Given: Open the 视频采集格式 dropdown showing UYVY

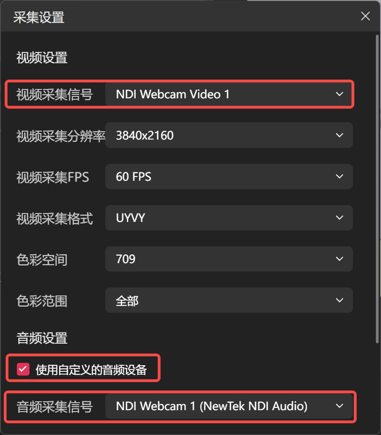Looking at the screenshot, I should pyautogui.click(x=229, y=217).
